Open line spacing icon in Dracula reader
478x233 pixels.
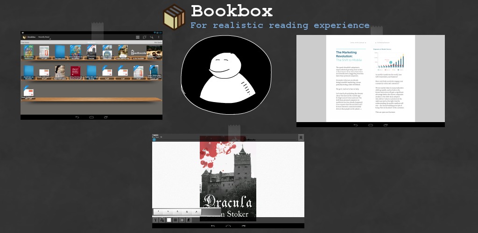(176, 220)
